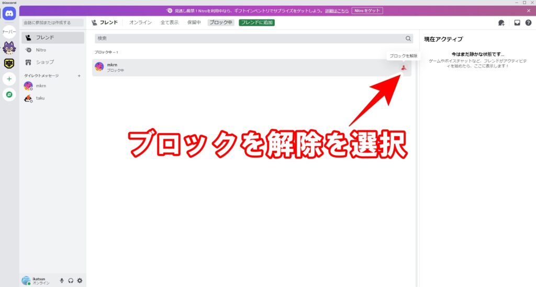
Task: Open the ショップ sidebar item
Action: [53, 62]
